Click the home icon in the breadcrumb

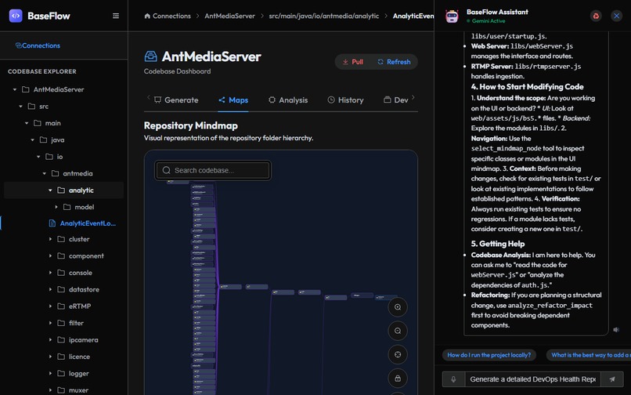[147, 16]
